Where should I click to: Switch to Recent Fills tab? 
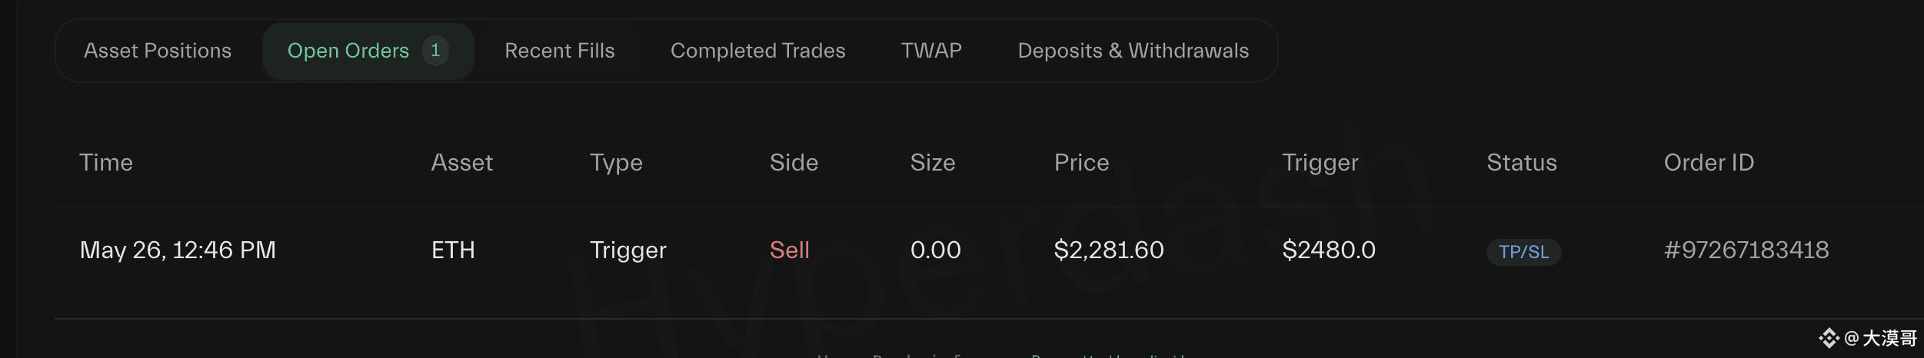click(560, 51)
